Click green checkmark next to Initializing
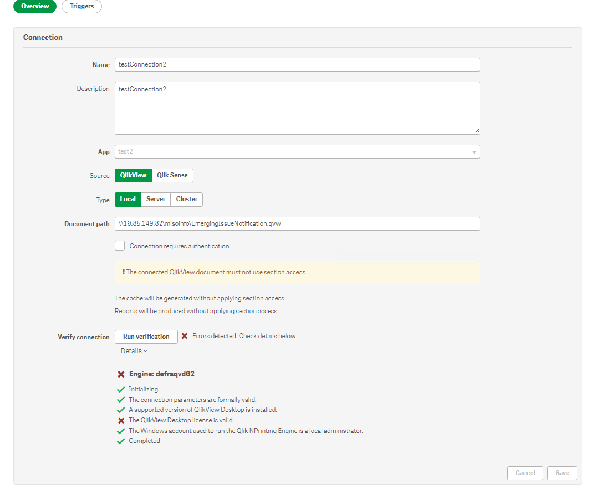591x489 pixels. [121, 389]
